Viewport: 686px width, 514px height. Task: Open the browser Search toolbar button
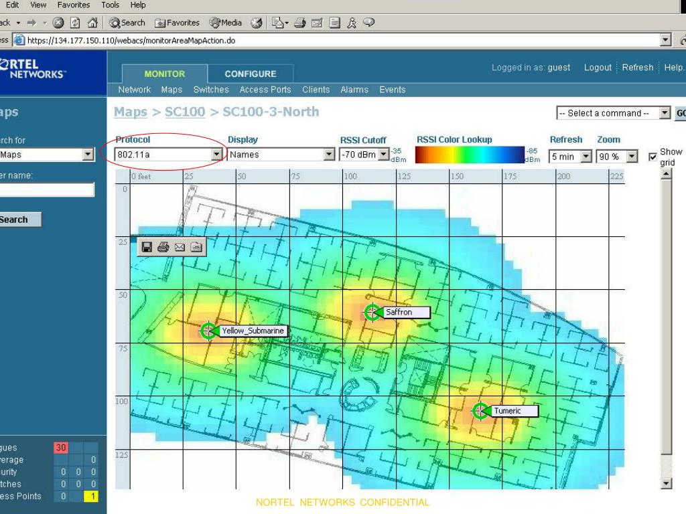[x=127, y=23]
